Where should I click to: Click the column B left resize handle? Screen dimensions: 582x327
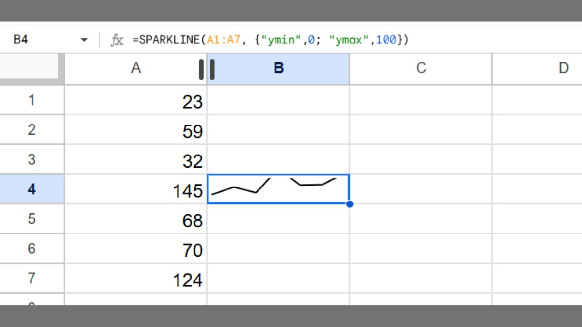pos(212,69)
